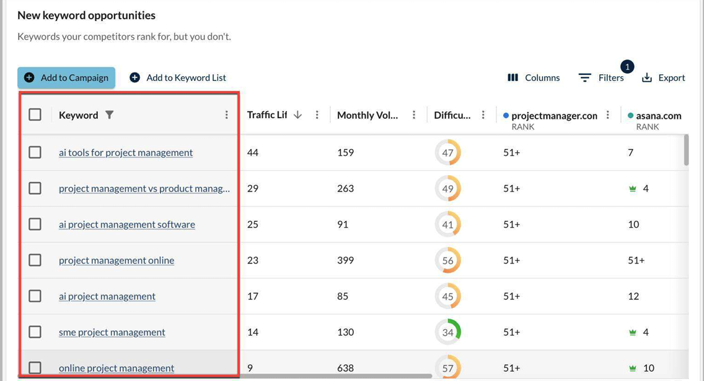Tick checkbox for ai tools for project management
The width and height of the screenshot is (704, 381).
(x=35, y=152)
